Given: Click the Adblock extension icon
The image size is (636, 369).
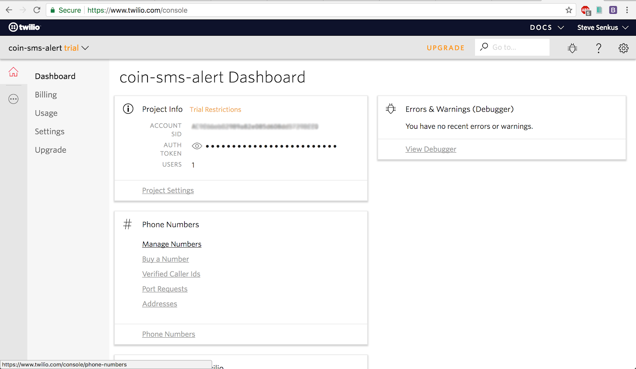Looking at the screenshot, I should [586, 10].
